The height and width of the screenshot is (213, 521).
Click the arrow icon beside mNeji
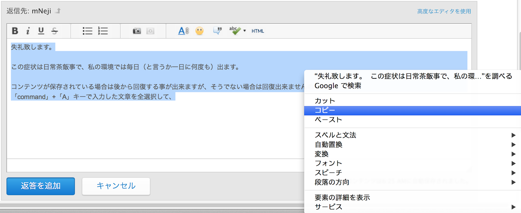click(58, 11)
